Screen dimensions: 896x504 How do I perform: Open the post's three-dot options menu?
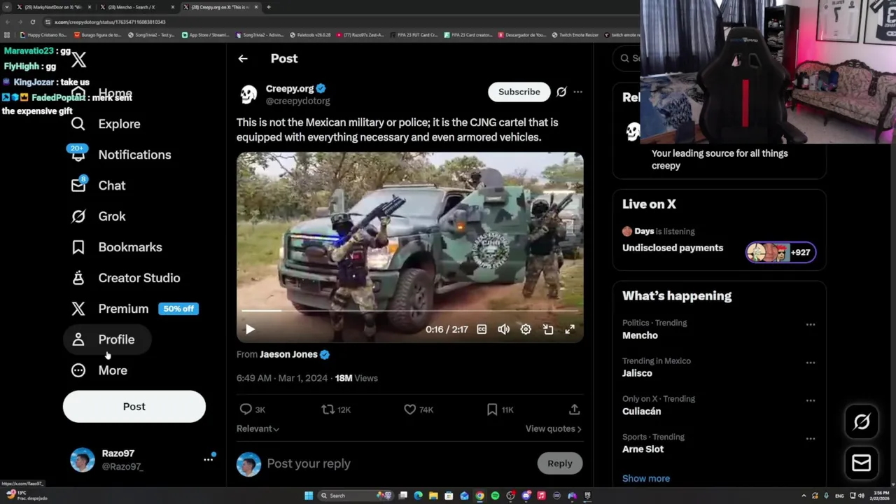coord(577,92)
